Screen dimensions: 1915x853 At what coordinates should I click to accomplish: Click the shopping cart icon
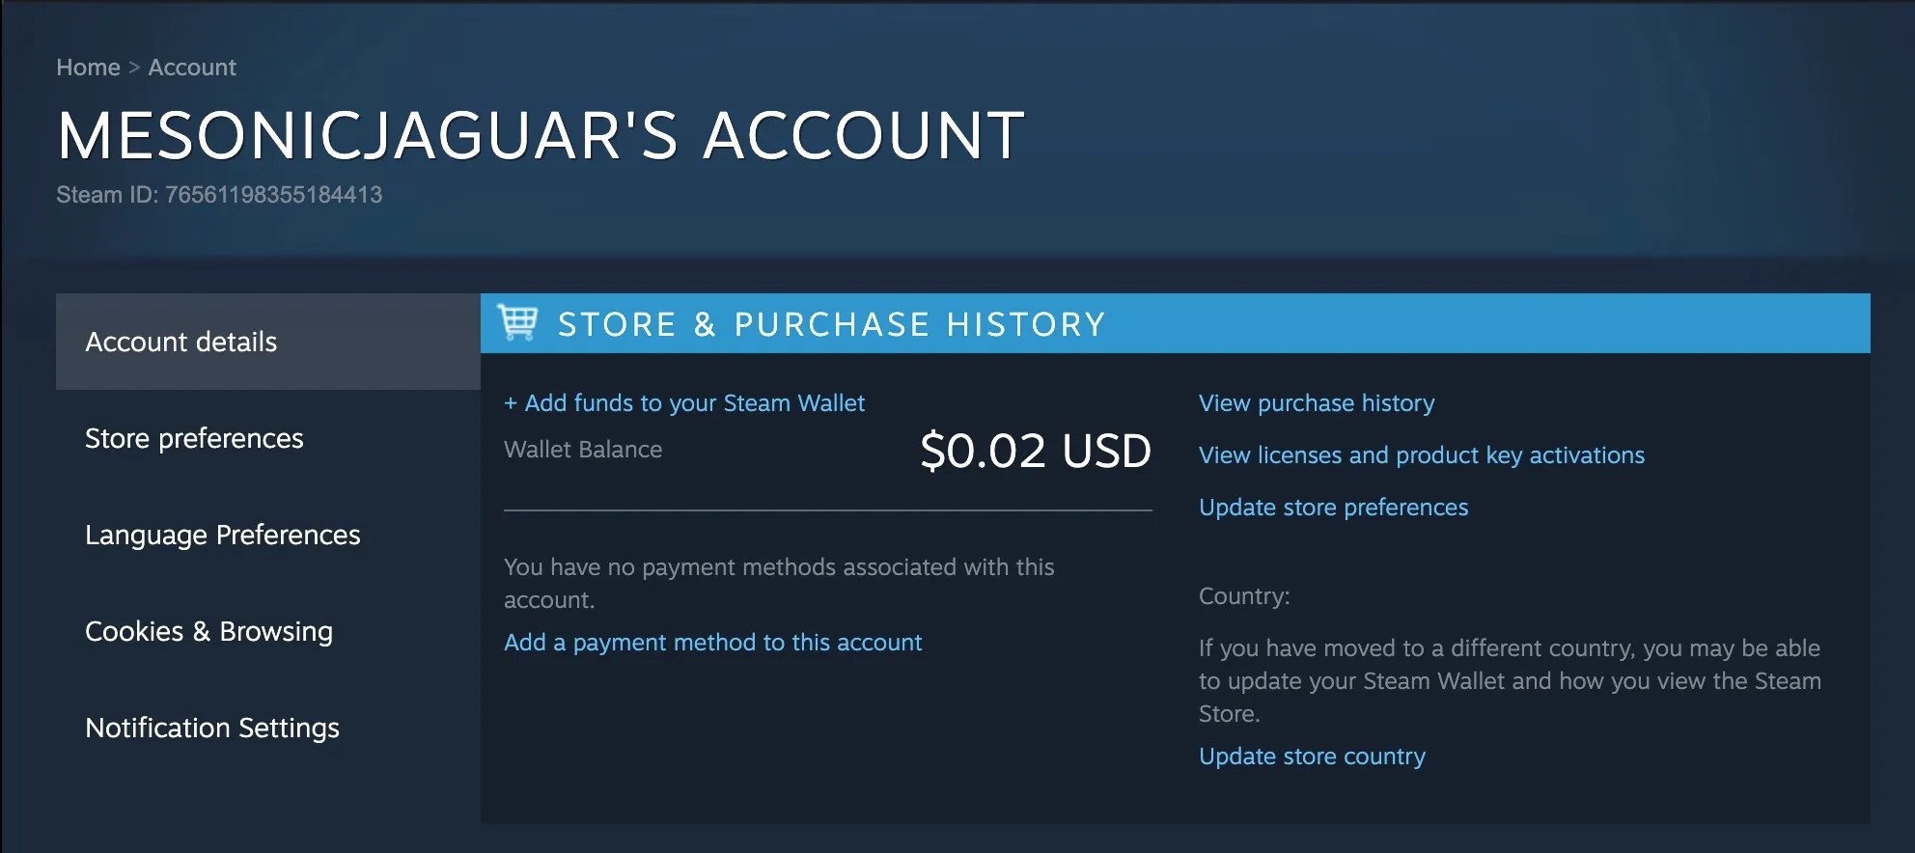click(x=518, y=324)
